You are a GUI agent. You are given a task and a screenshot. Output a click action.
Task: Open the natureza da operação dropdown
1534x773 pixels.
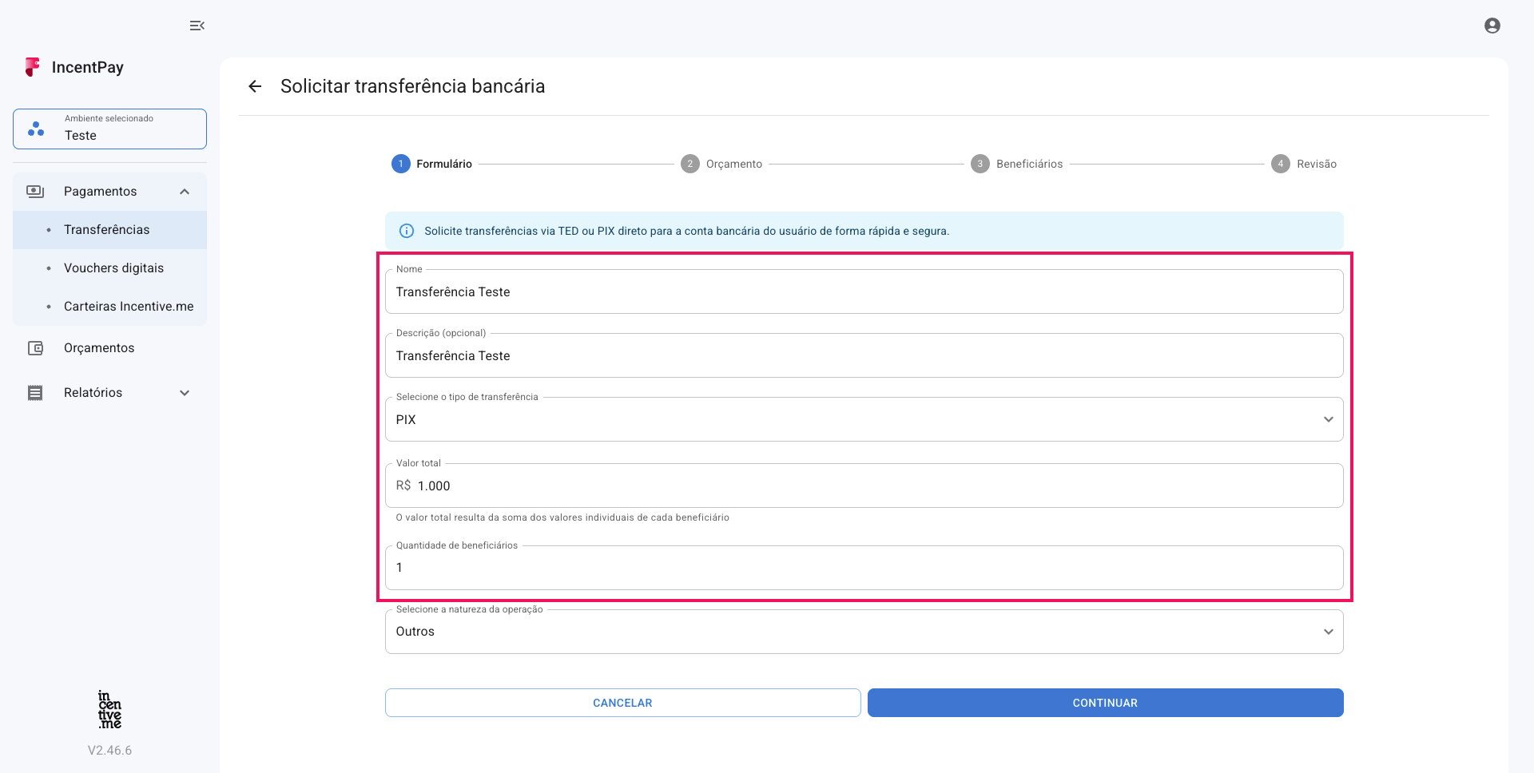(x=864, y=632)
